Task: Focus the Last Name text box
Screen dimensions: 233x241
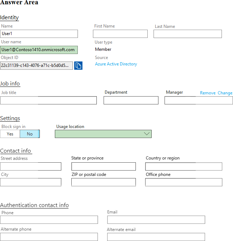Action: pos(187,34)
